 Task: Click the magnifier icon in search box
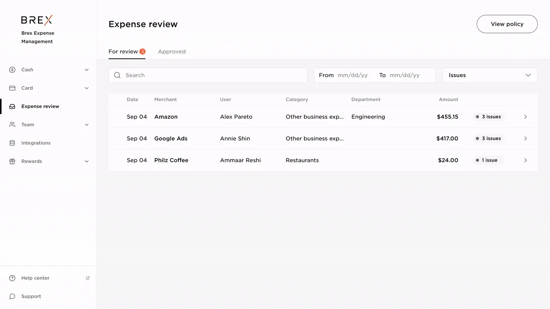[117, 75]
